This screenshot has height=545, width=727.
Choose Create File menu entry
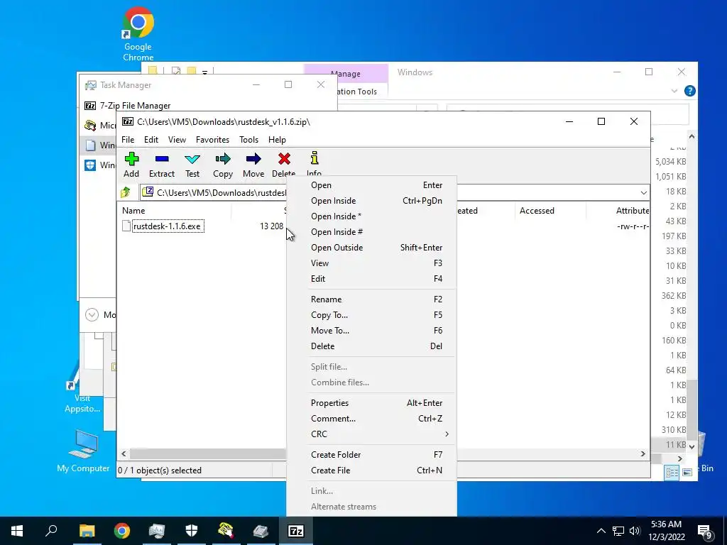coord(371,470)
